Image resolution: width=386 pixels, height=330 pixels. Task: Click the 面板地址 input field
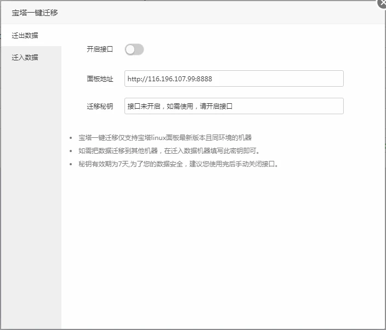[x=234, y=79]
